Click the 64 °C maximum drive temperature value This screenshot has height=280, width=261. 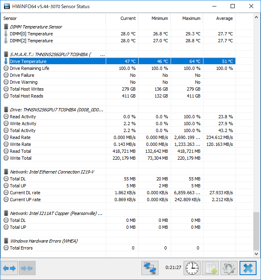pos(195,61)
